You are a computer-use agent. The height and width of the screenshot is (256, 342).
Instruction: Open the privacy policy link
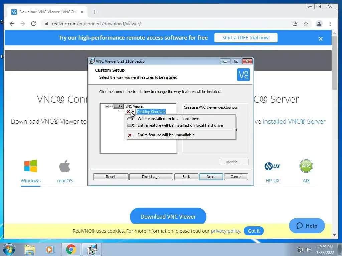(x=225, y=231)
